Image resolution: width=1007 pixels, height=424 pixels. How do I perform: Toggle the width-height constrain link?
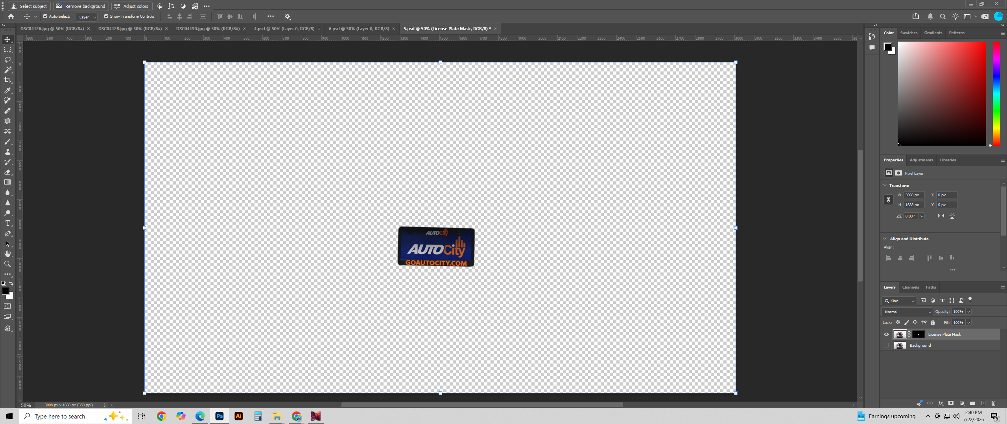pyautogui.click(x=889, y=200)
